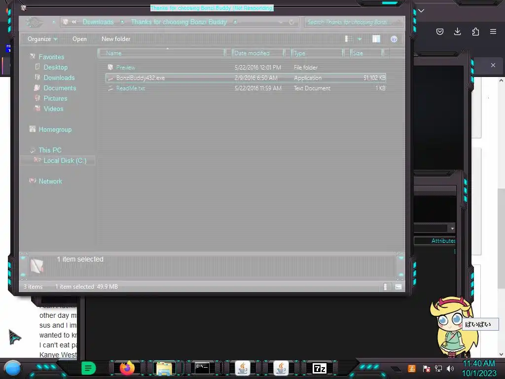Click the Attributes link in background window
This screenshot has height=379, width=505.
[x=443, y=241]
